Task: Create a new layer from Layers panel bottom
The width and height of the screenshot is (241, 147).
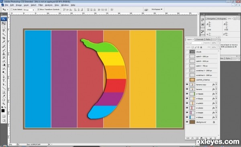Action: [210, 138]
